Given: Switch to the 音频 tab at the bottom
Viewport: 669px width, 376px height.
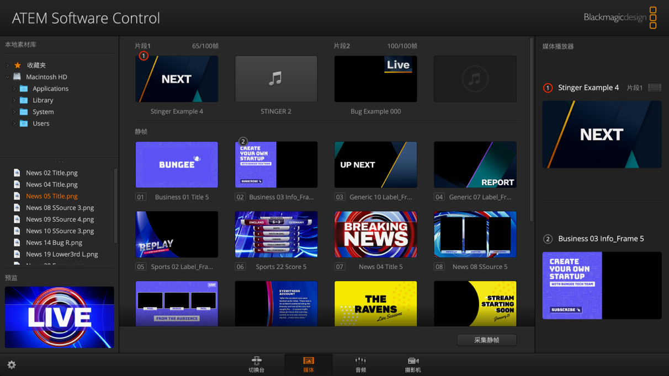Looking at the screenshot, I should click(x=360, y=364).
